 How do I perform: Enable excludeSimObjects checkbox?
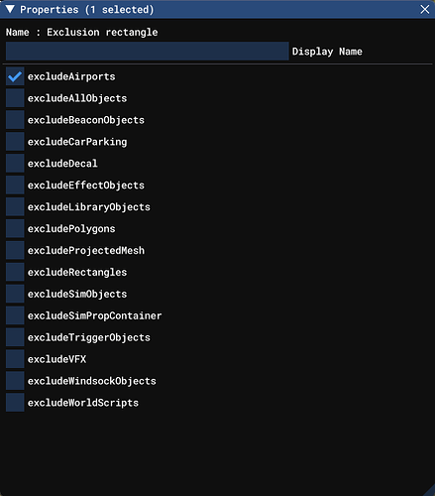[x=15, y=294]
